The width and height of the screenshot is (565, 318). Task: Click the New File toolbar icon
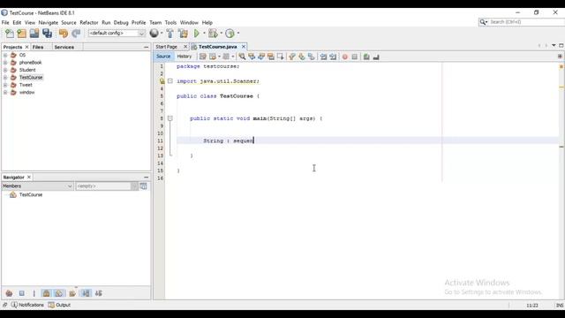tap(10, 34)
